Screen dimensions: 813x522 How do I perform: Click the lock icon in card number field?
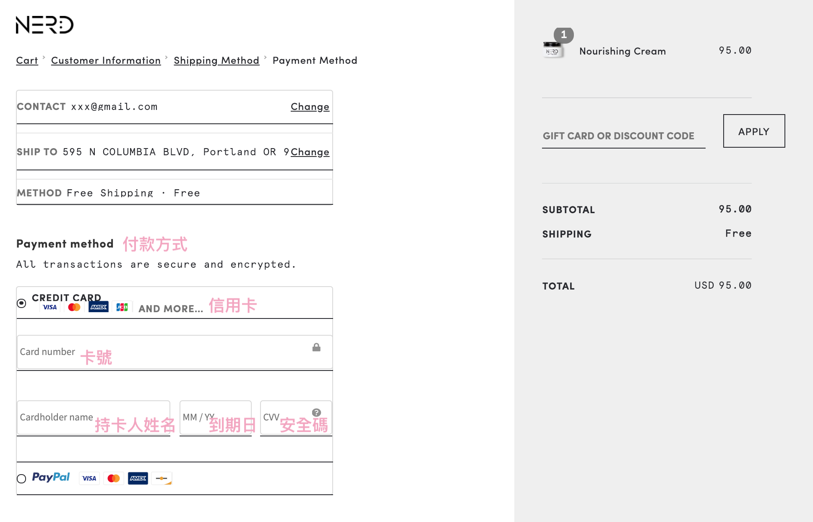pos(316,347)
